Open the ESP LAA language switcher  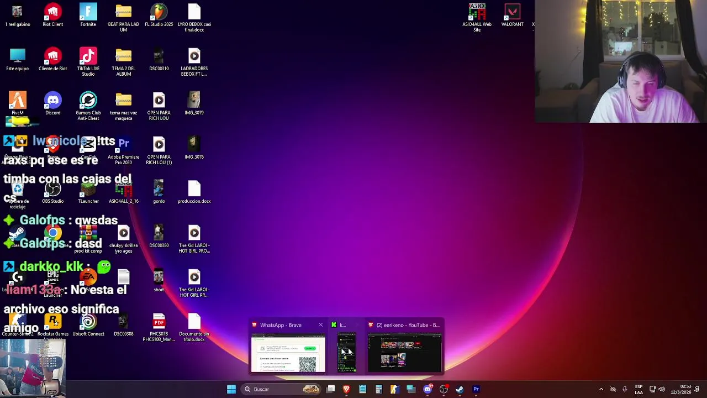click(x=639, y=389)
